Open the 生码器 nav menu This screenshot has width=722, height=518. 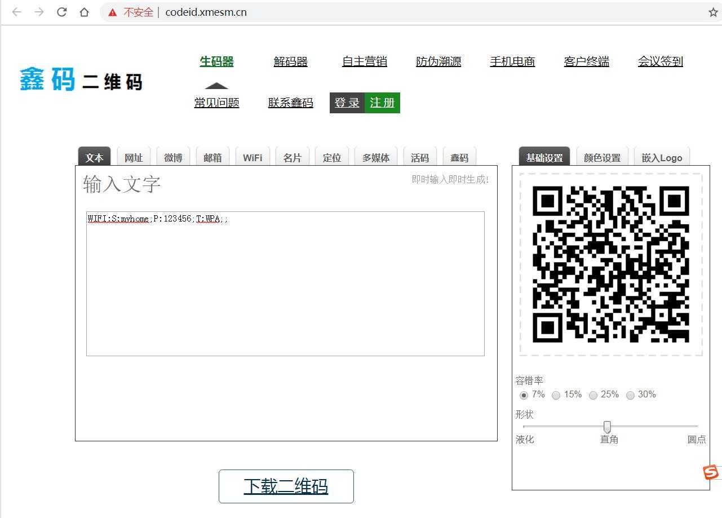(216, 61)
